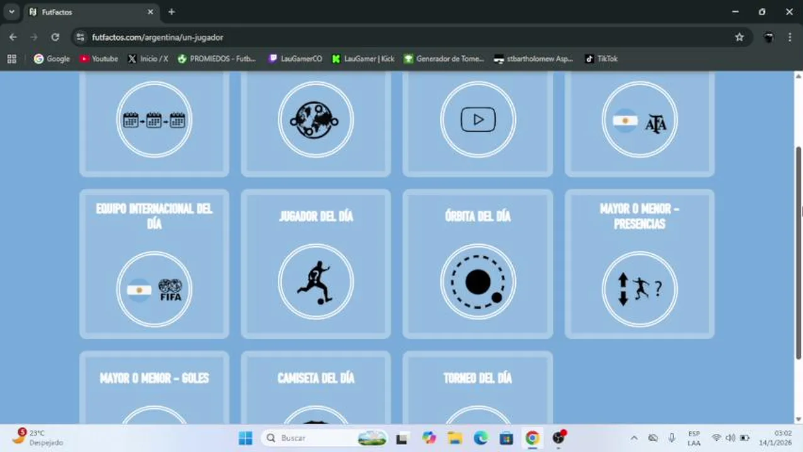Open stbartholomew bookmark
The image size is (803, 452).
533,58
